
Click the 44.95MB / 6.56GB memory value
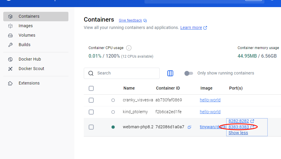[257, 56]
